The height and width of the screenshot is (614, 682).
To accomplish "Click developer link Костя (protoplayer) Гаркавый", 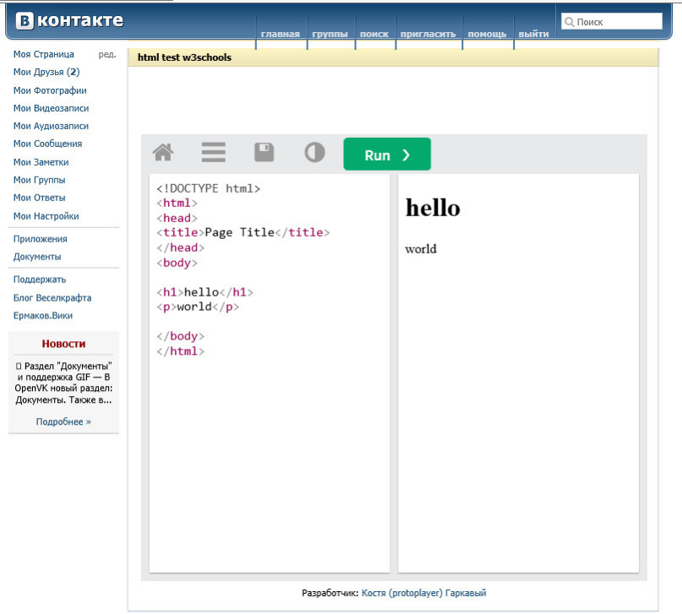I will click(423, 594).
